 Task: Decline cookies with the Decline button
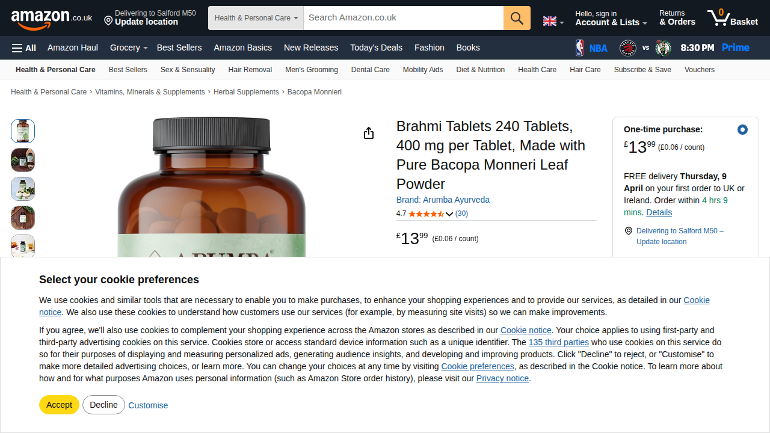coord(103,405)
